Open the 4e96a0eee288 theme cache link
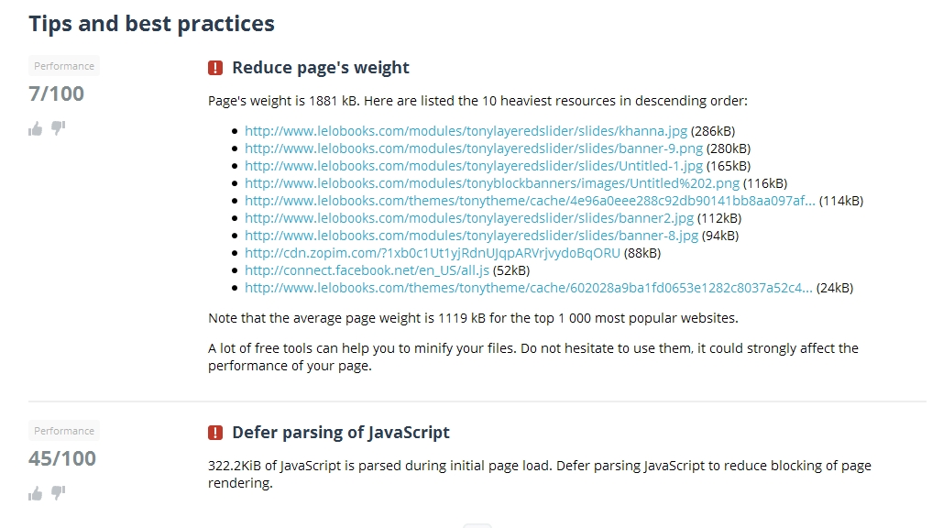This screenshot has height=528, width=943. 530,201
